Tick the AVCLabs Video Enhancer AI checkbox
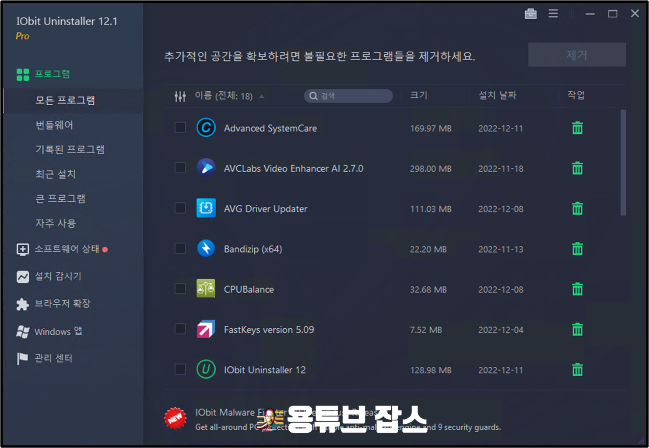 click(180, 167)
